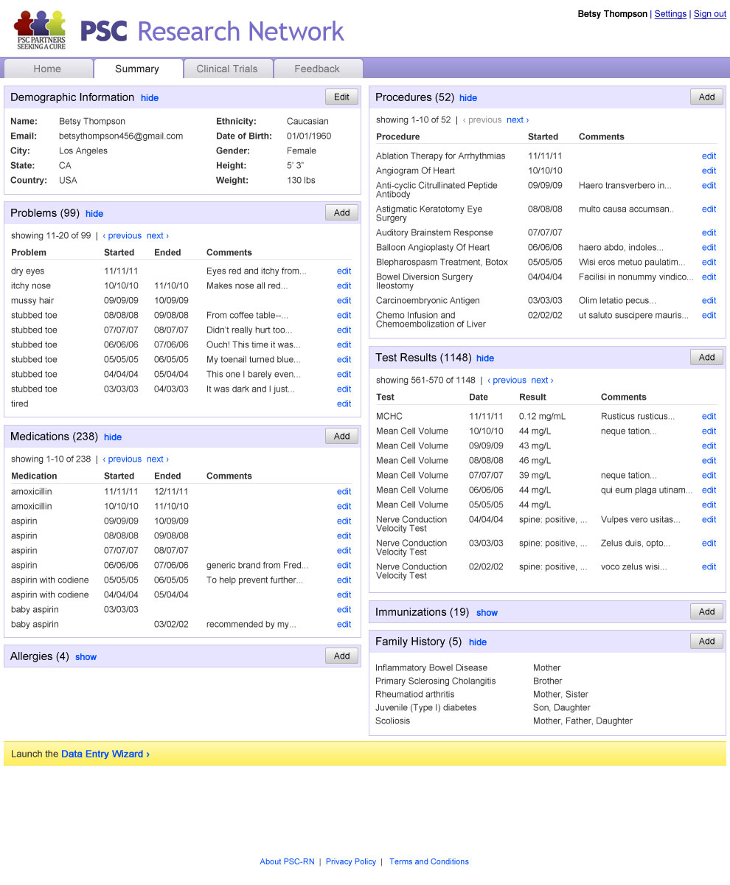Image resolution: width=730 pixels, height=885 pixels.
Task: Open Settings in the top right
Action: pyautogui.click(x=670, y=14)
